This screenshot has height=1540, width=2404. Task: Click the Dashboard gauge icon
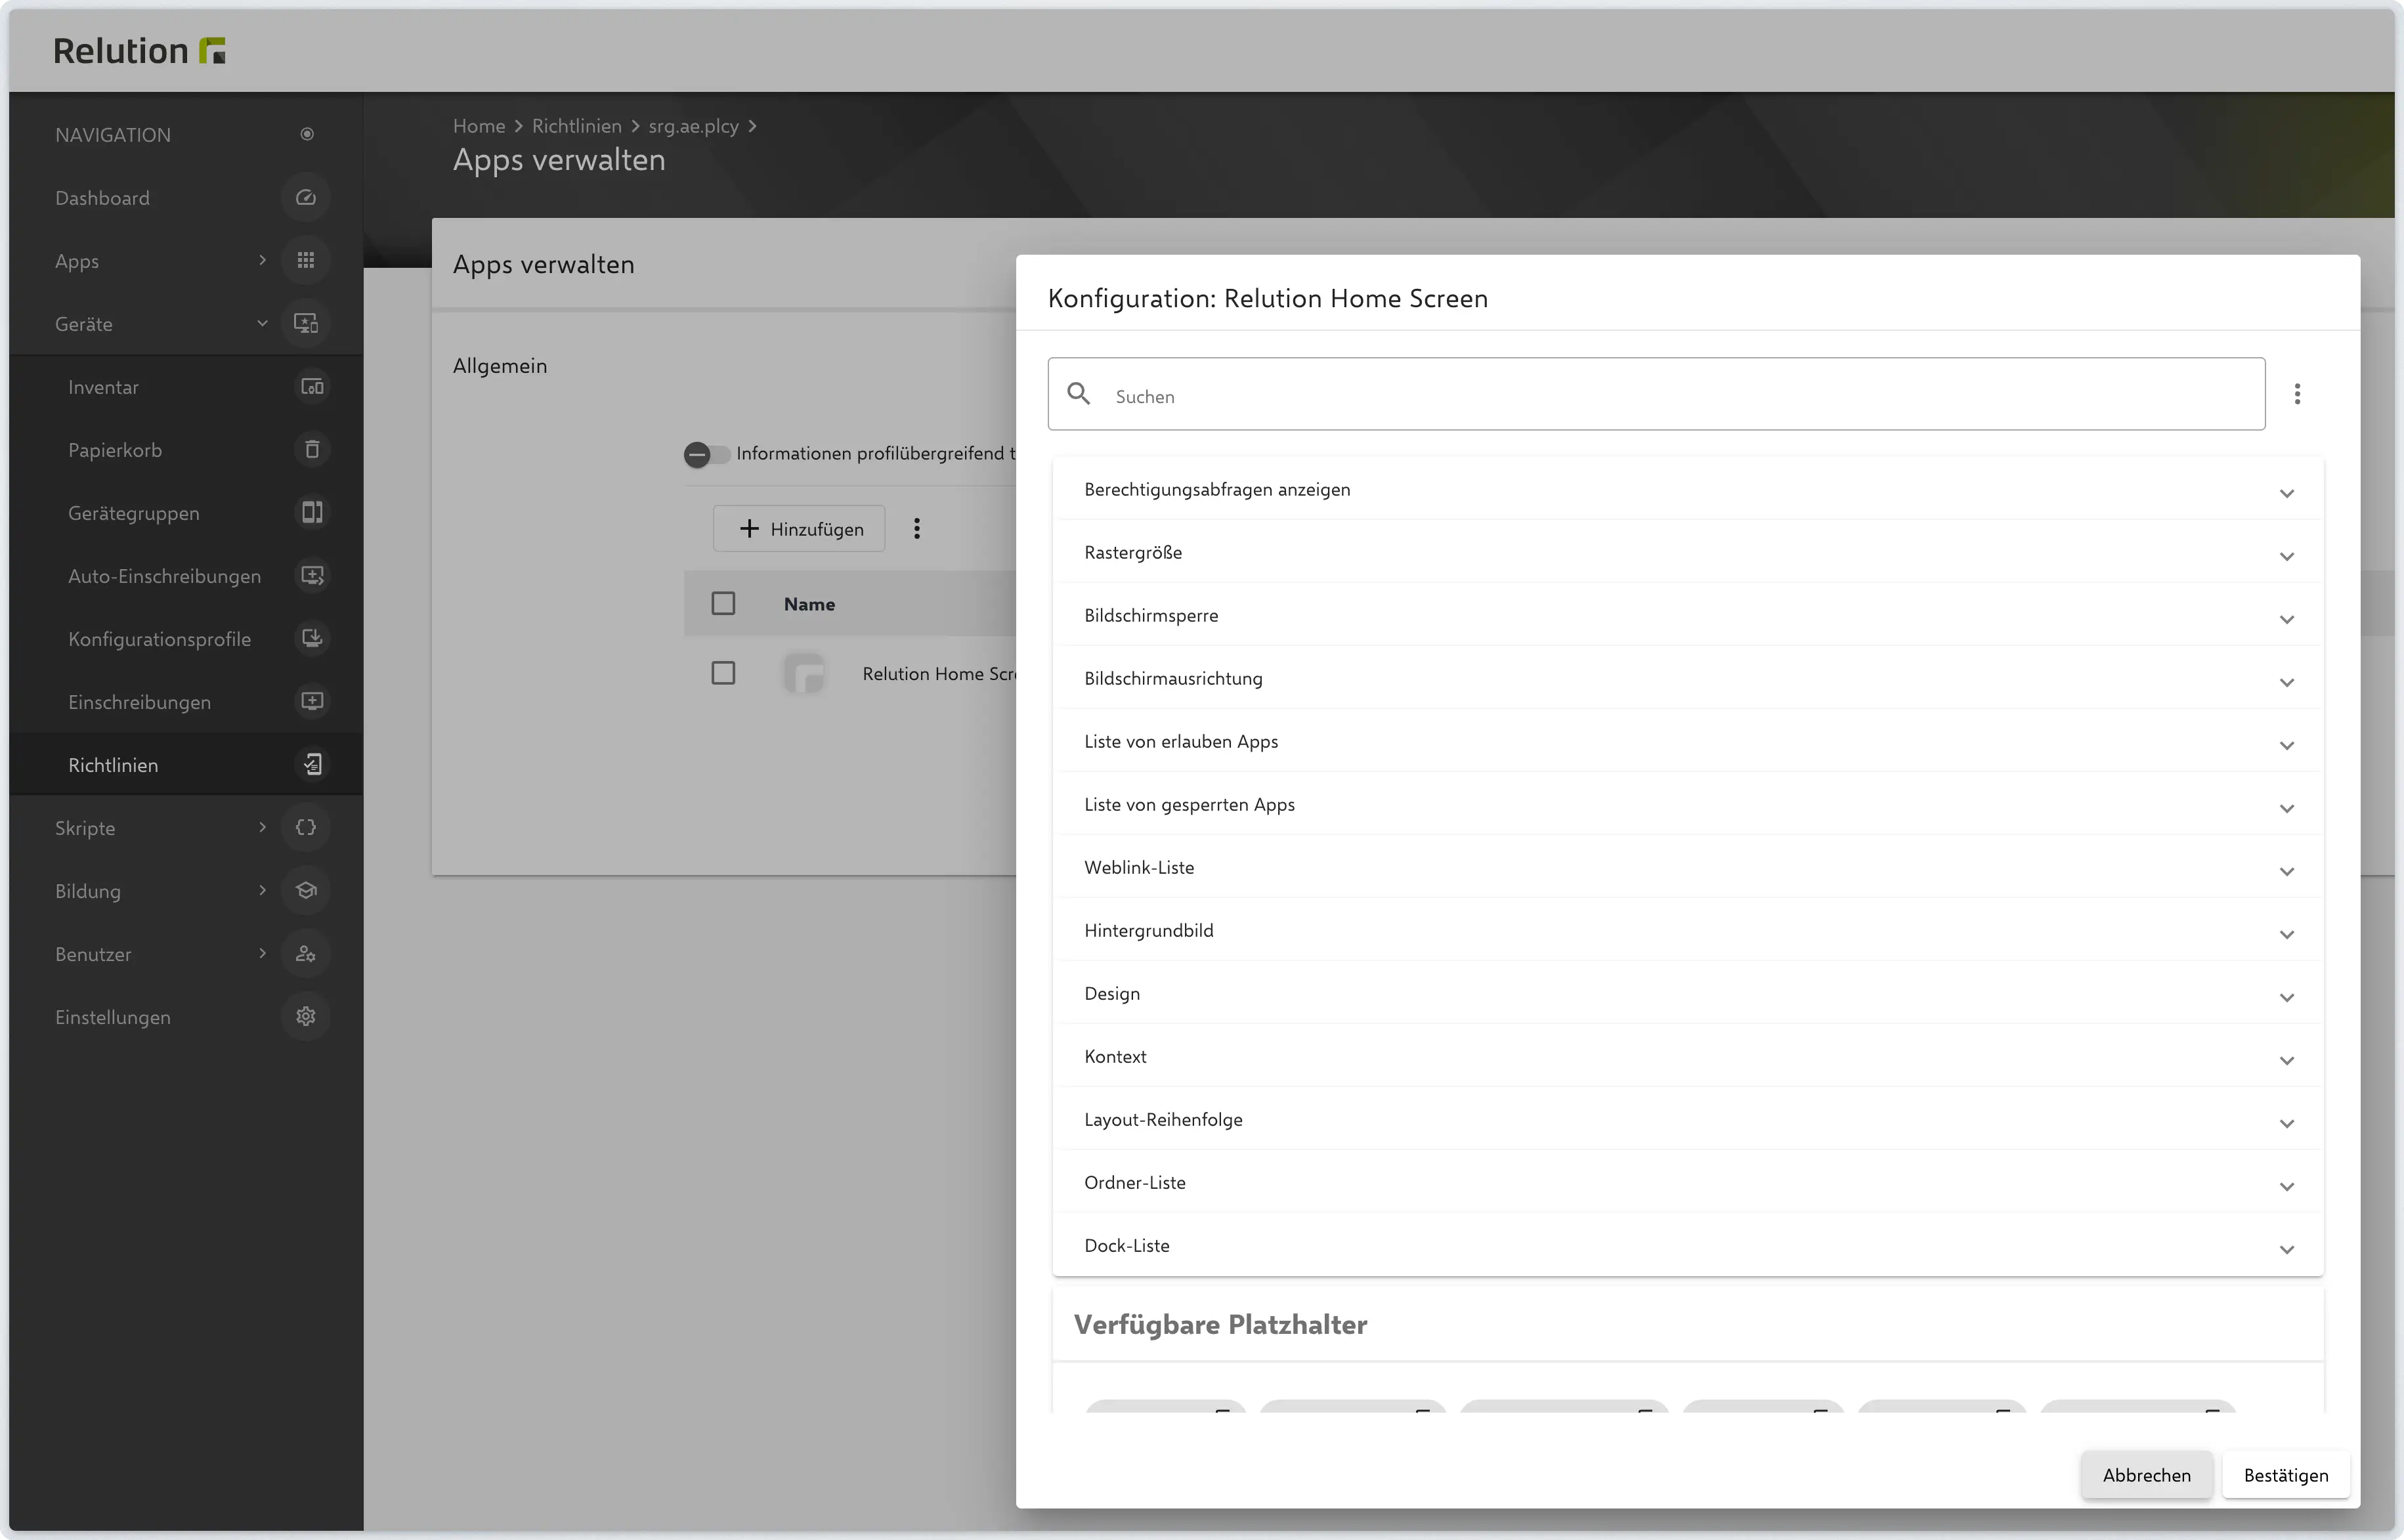(306, 198)
